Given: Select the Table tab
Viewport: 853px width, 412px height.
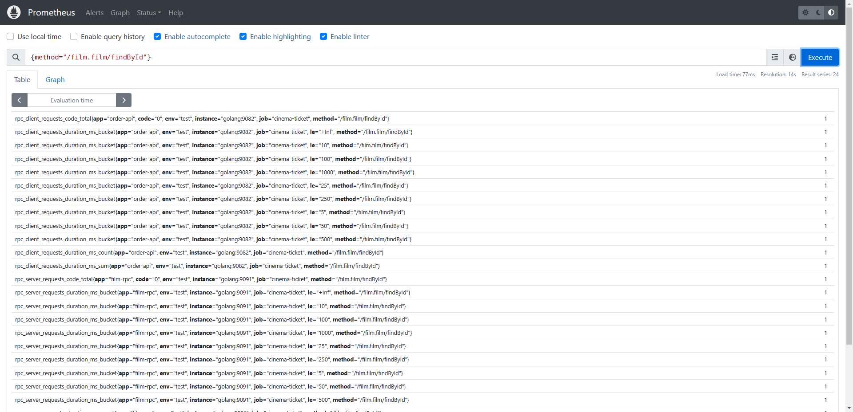Looking at the screenshot, I should click(x=22, y=79).
